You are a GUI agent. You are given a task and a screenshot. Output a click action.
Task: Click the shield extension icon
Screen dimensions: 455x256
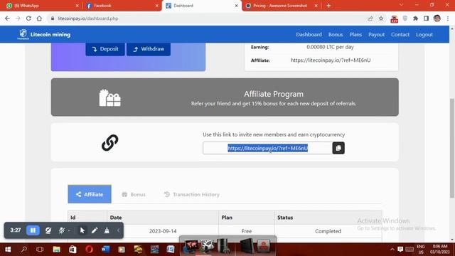tap(405, 18)
